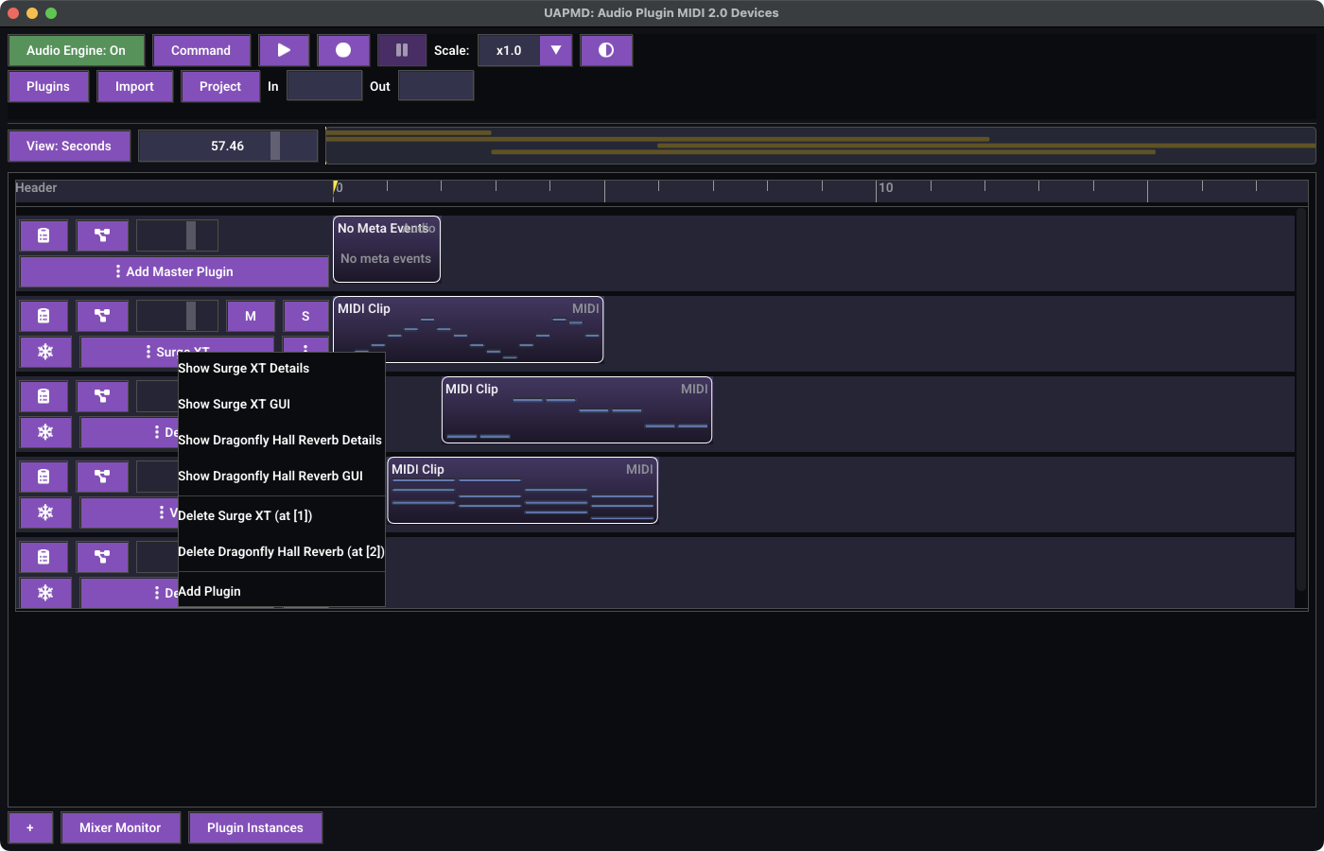
Task: Choose Add Plugin from the context menu
Action: pos(281,591)
